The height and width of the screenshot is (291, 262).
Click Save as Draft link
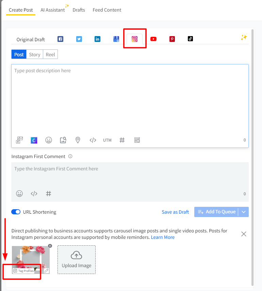click(x=175, y=212)
